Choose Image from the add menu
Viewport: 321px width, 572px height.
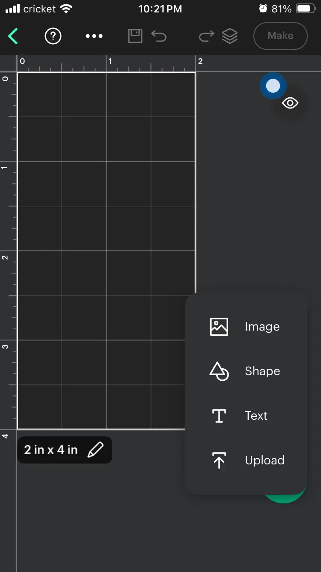pos(262,327)
